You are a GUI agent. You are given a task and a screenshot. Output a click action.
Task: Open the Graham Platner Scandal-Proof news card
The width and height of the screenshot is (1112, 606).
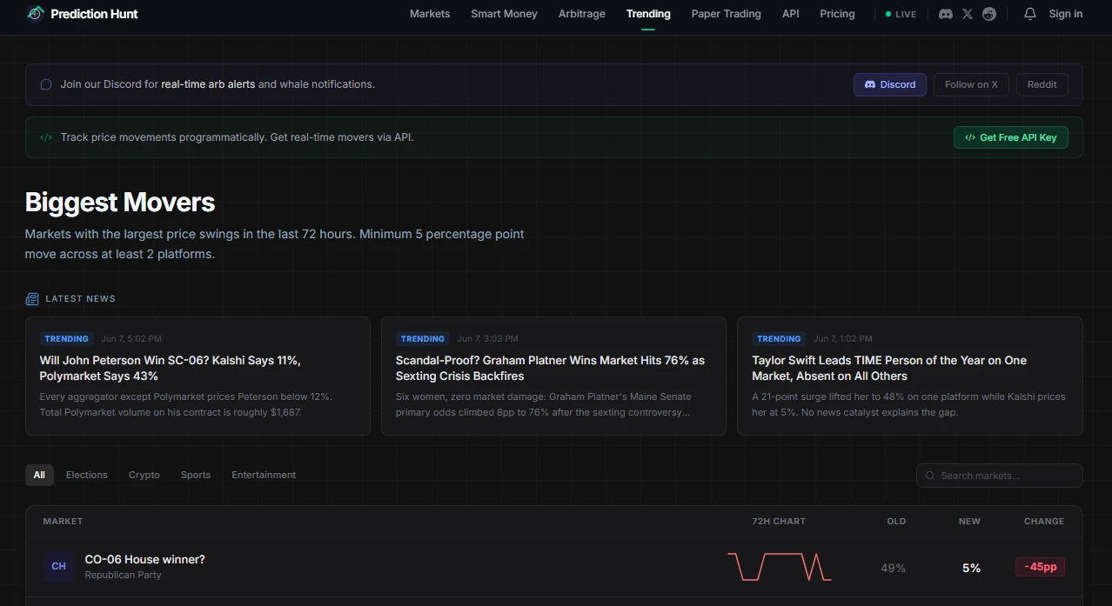pos(553,376)
